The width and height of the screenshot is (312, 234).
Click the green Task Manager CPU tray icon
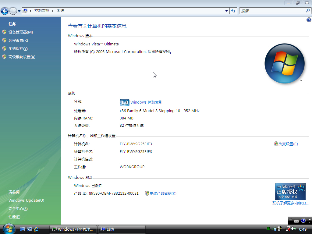point(268,229)
